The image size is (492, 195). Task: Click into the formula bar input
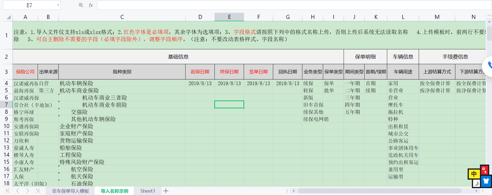(294, 5)
